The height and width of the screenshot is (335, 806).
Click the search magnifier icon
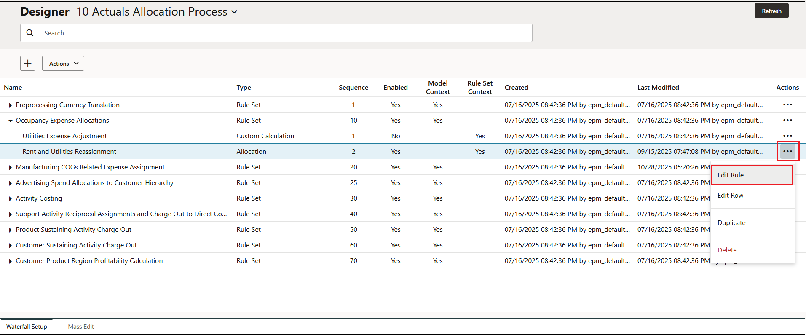30,33
